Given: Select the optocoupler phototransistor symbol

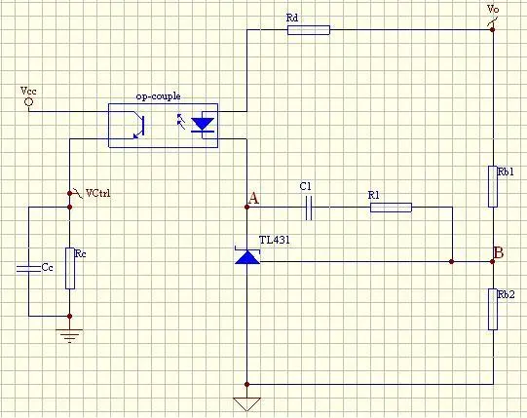Looking at the screenshot, I should click(138, 126).
